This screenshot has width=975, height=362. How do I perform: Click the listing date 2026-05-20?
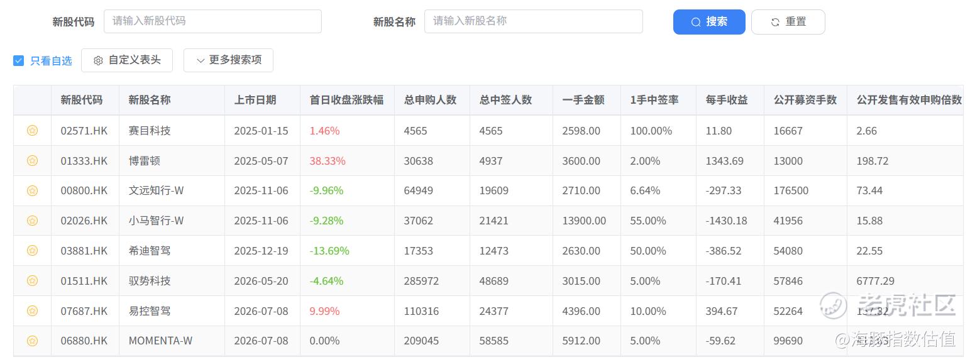coord(261,281)
